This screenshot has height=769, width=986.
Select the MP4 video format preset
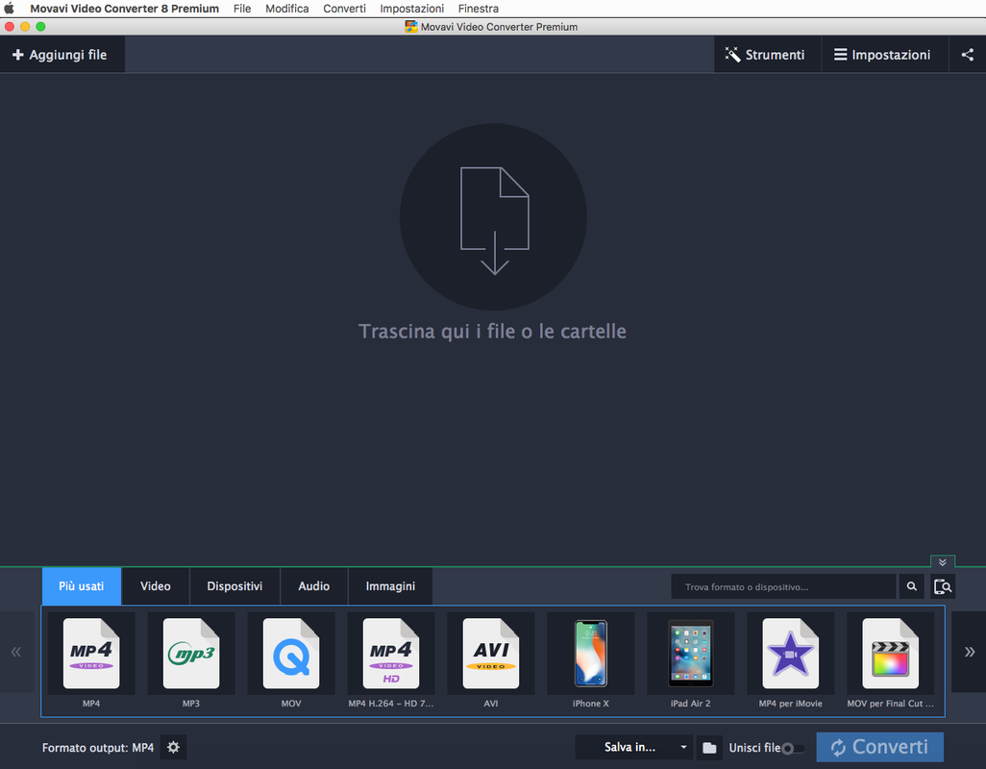click(91, 662)
